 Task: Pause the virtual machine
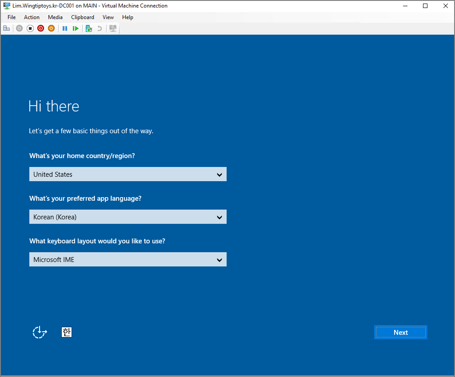click(65, 28)
